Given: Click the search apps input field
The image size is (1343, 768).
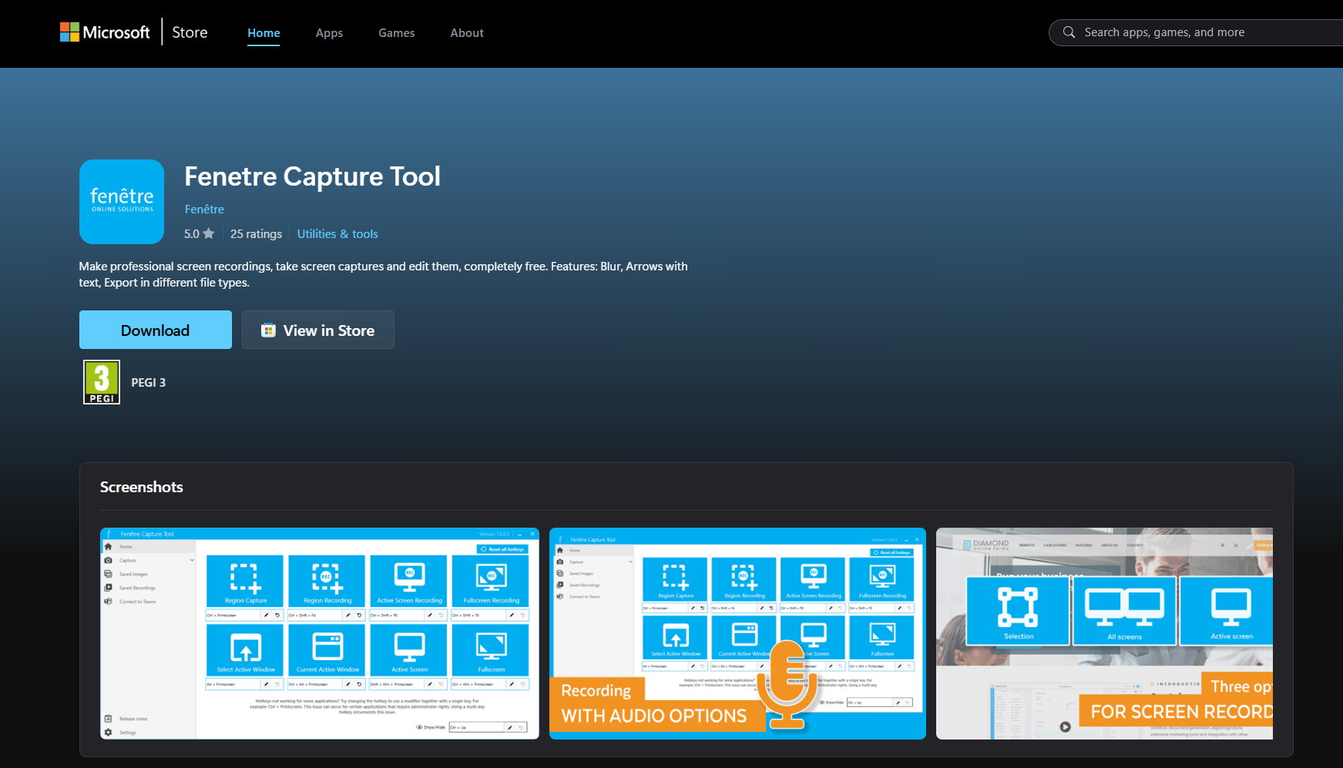Looking at the screenshot, I should click(1194, 32).
